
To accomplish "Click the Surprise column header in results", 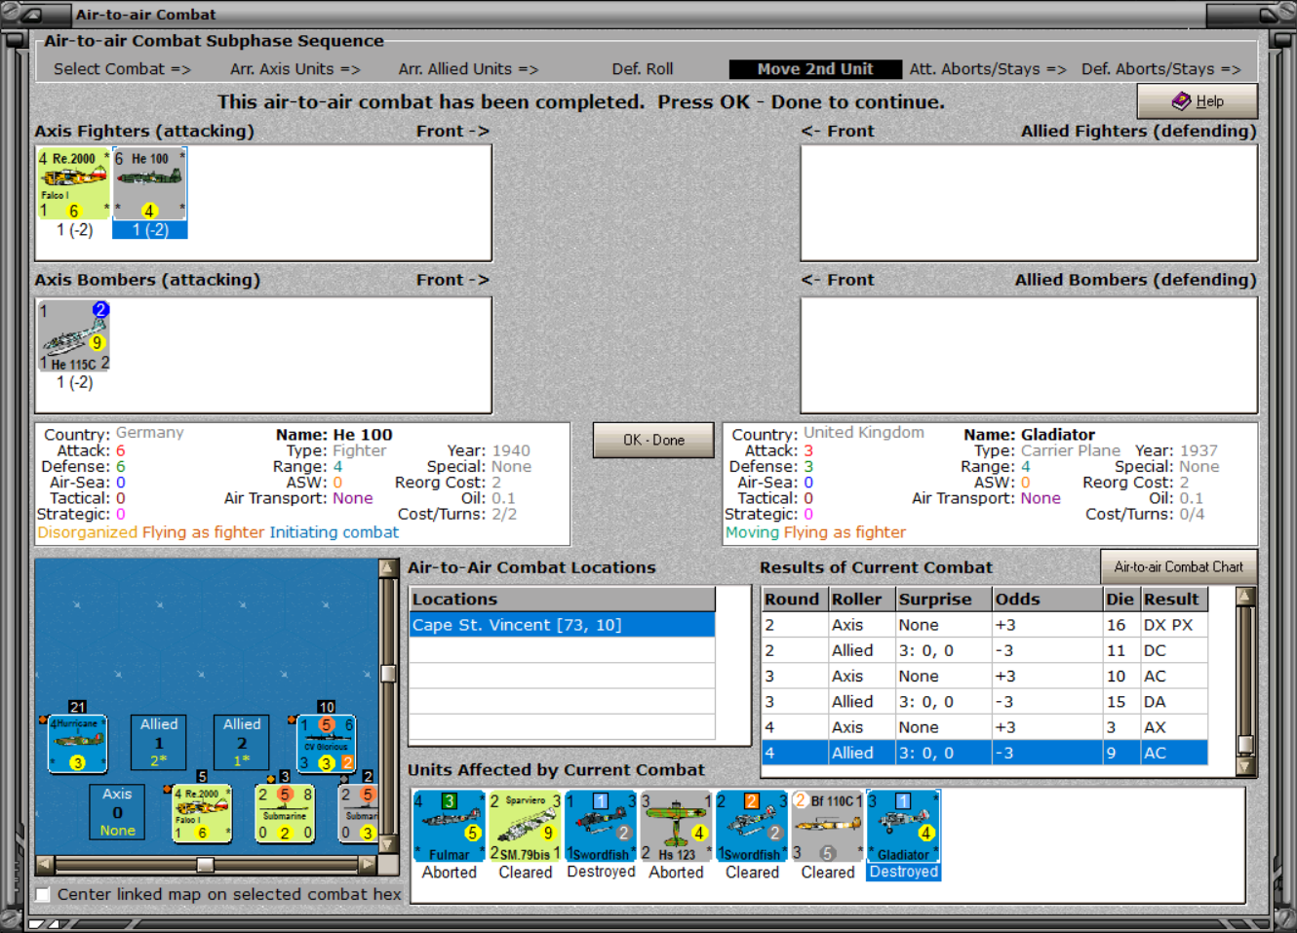I will [943, 600].
